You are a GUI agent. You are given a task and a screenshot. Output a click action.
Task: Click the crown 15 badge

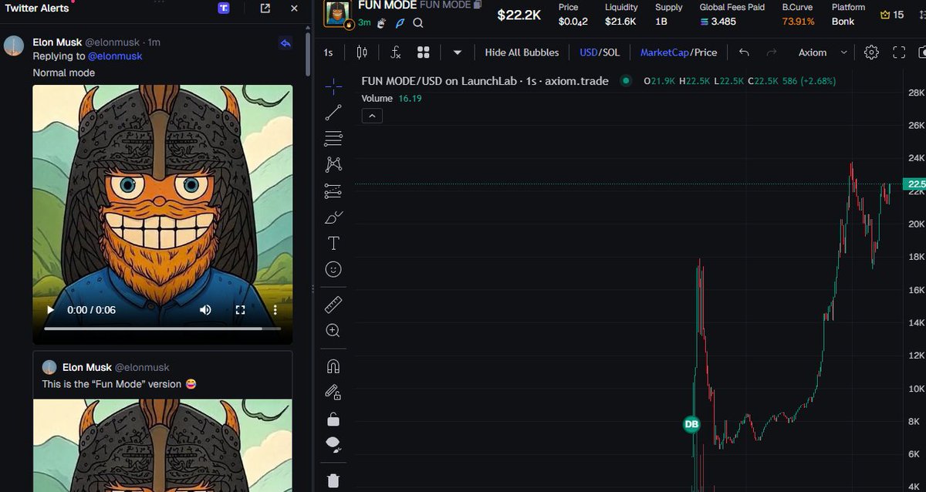click(892, 15)
